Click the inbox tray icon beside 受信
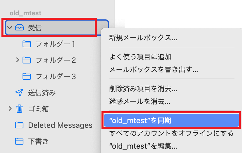This screenshot has height=153, width=242. point(19,28)
